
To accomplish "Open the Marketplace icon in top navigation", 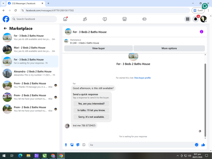I will point(125,19).
